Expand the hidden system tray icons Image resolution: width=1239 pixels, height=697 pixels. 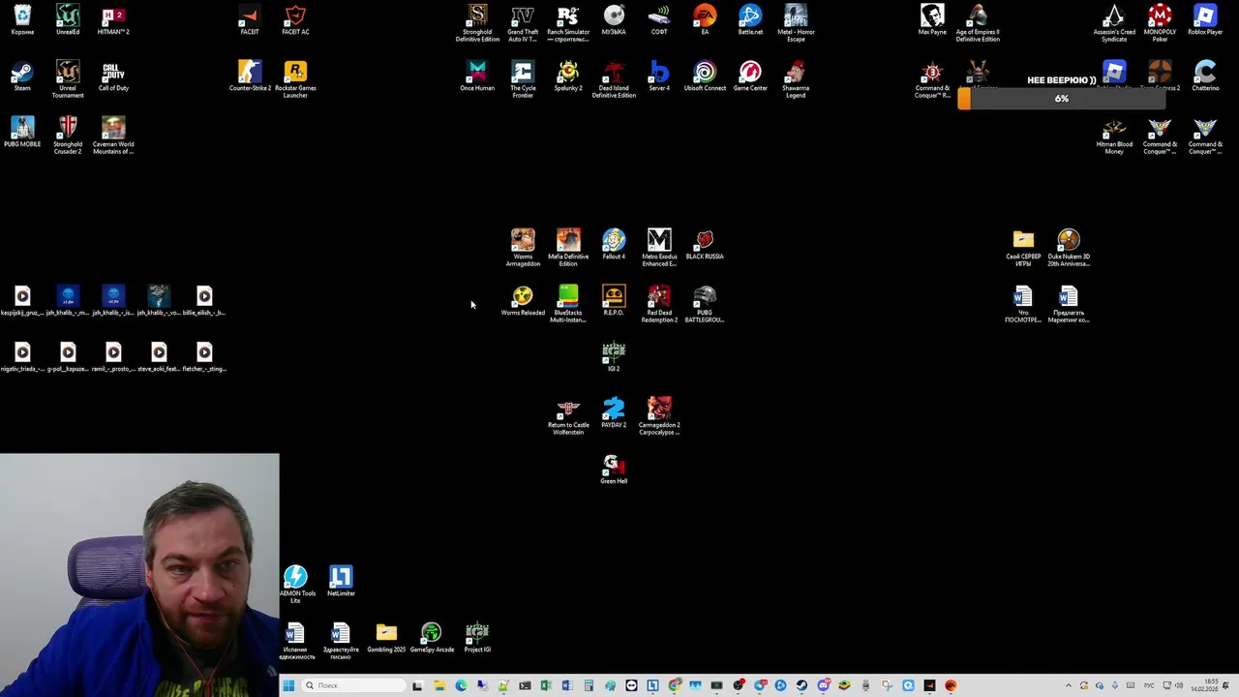[x=1068, y=685]
